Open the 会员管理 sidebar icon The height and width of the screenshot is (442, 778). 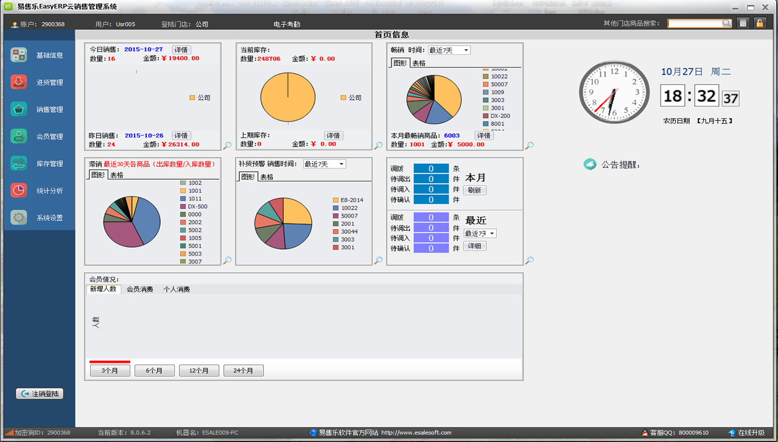point(19,136)
